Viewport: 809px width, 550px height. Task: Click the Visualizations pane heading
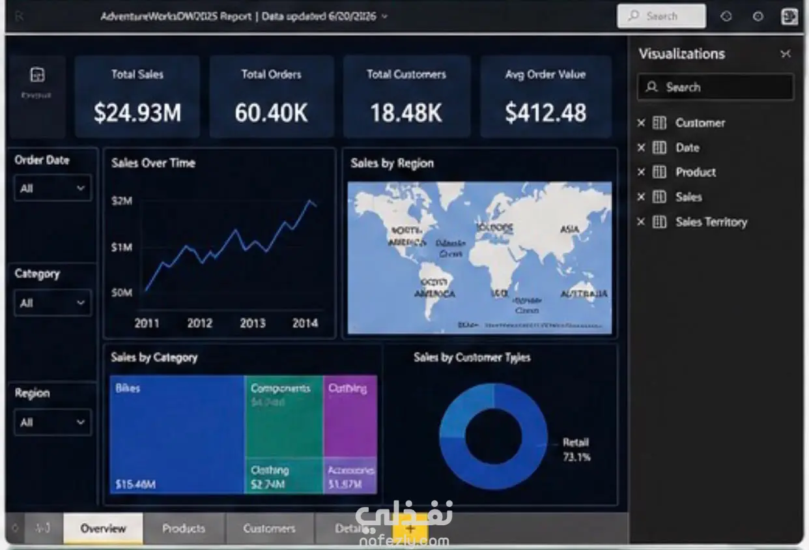tap(681, 54)
